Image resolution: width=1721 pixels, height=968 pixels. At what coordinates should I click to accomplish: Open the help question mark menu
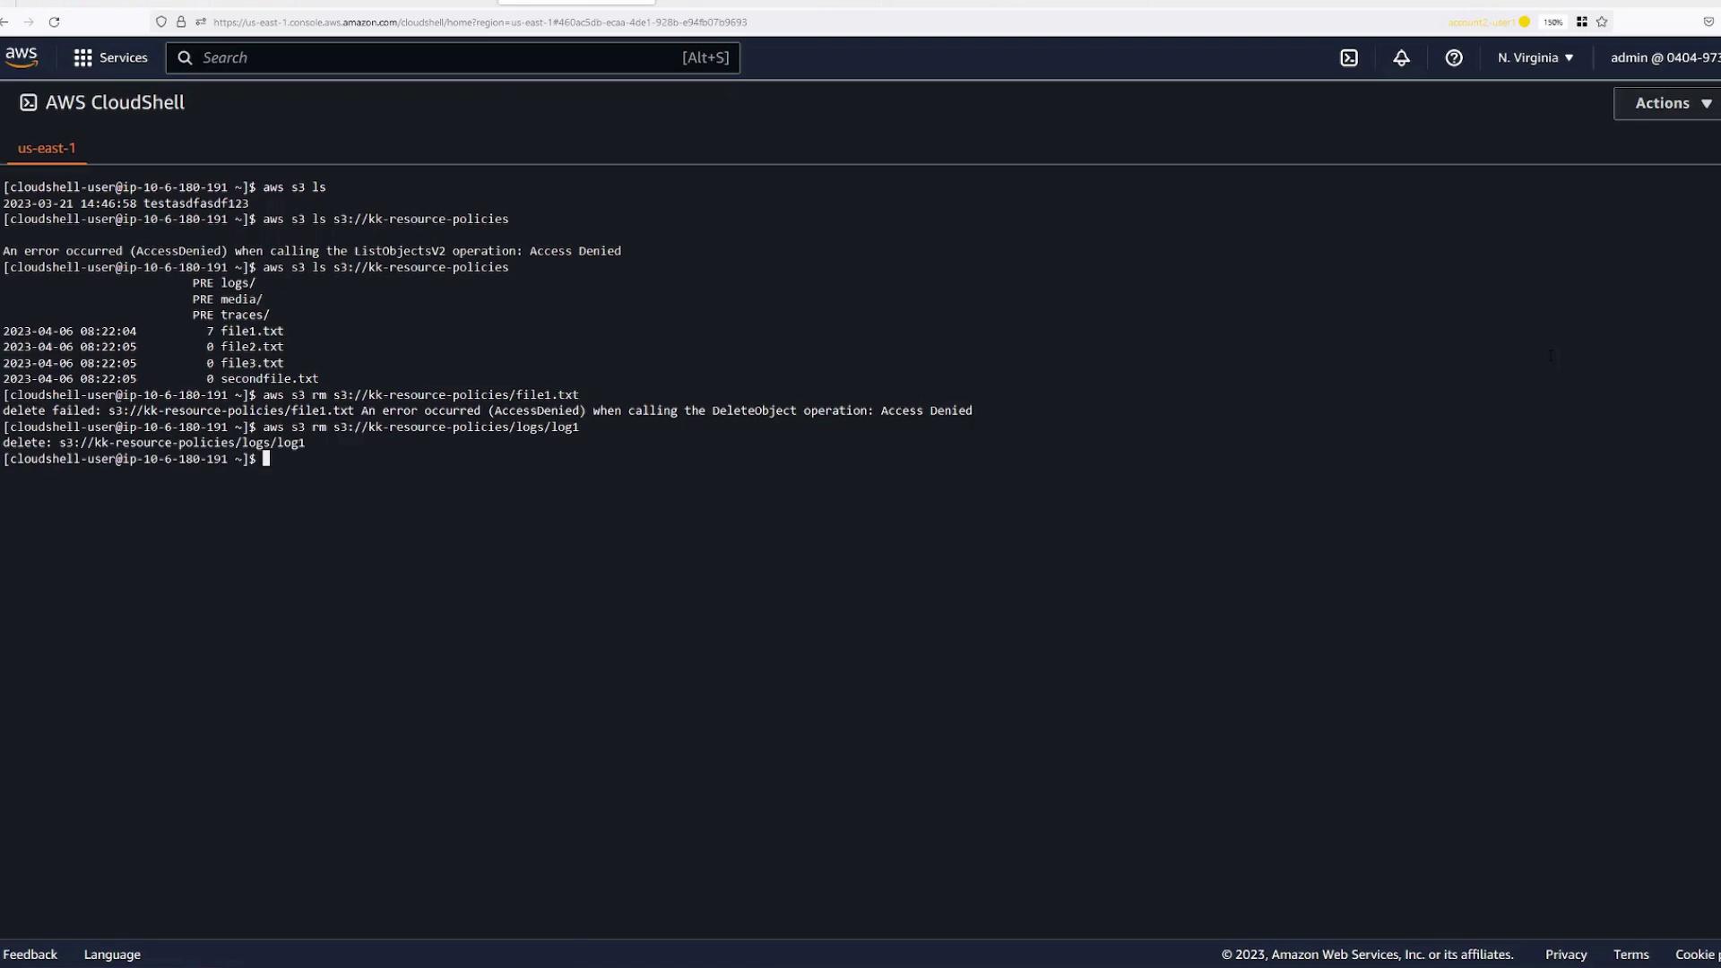1454,57
